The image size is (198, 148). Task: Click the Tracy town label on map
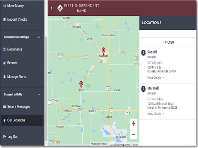coord(127,113)
